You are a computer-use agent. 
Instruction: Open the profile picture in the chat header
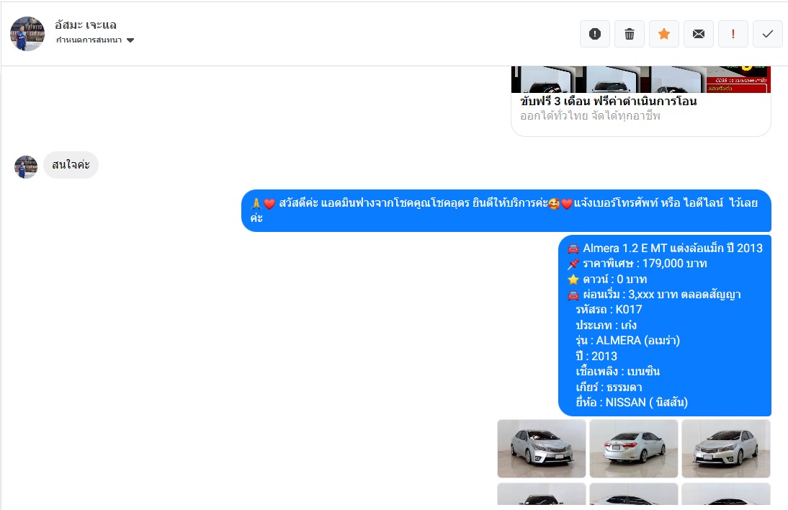click(27, 34)
